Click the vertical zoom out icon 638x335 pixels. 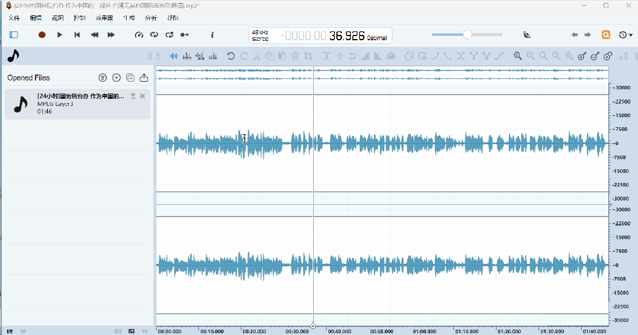tap(595, 56)
